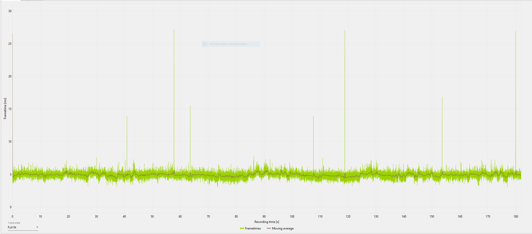The height and width of the screenshot is (234, 532).
Task: Click the Full fit dropdown arrow
Action: (37, 227)
